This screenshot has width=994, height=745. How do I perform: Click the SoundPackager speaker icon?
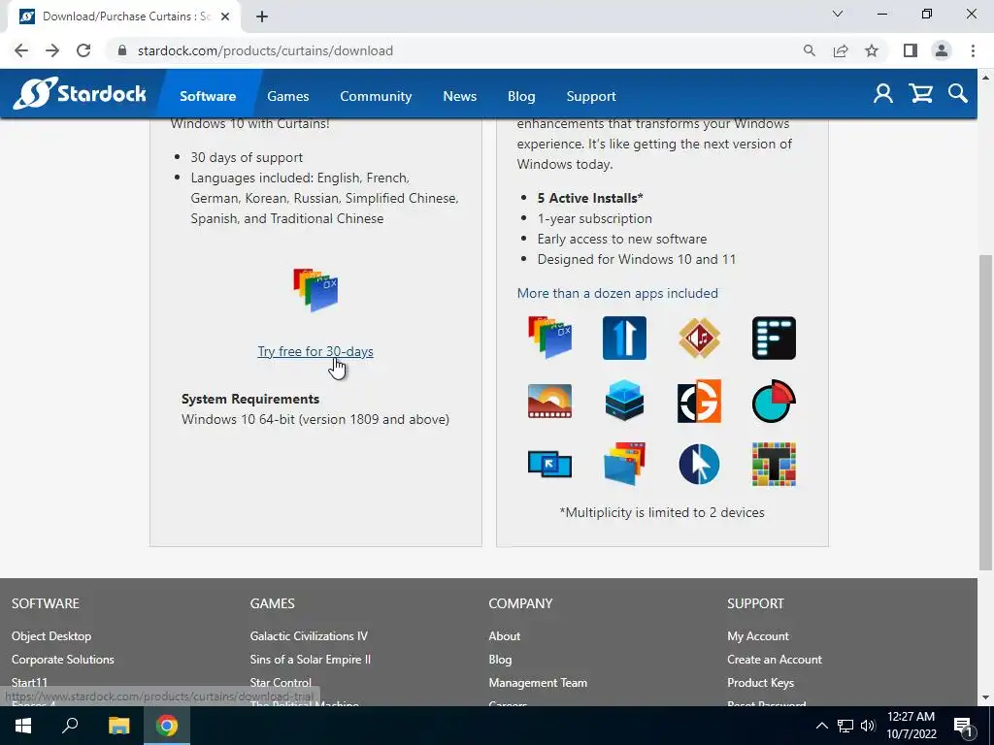[x=699, y=338]
